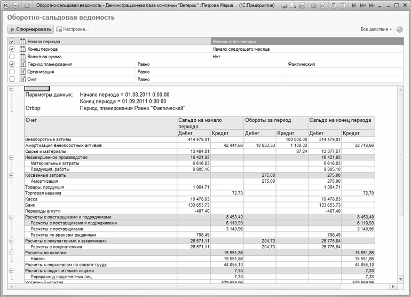This screenshot has width=411, height=297.
Task: Click the print icon in the title bar
Action: 284,5
